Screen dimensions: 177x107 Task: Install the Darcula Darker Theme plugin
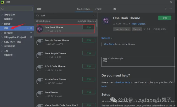coord(89,40)
